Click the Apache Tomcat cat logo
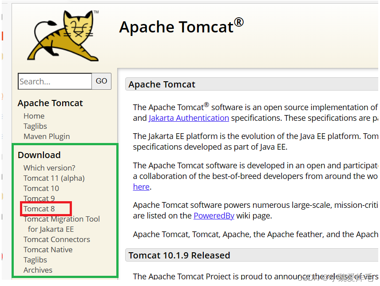The width and height of the screenshot is (380, 286). click(63, 36)
